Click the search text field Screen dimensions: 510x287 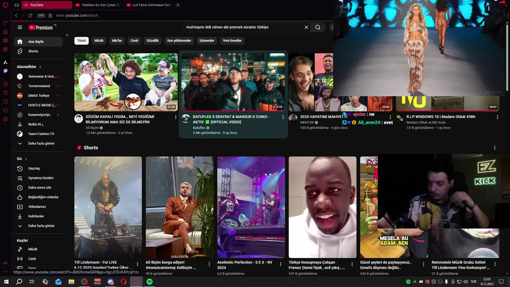tap(242, 27)
